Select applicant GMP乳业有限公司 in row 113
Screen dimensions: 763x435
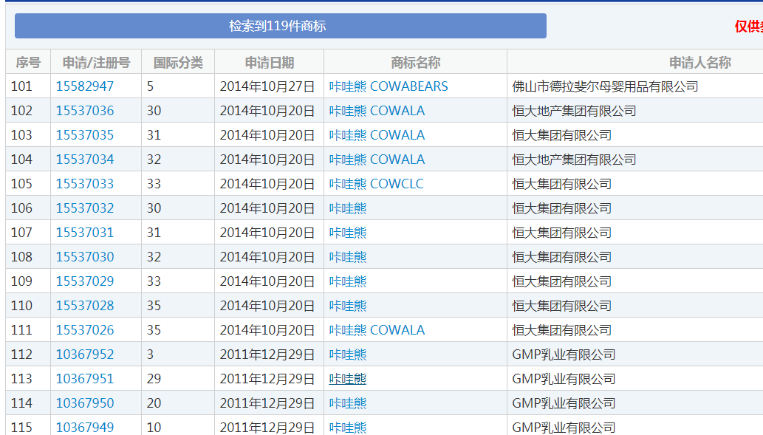click(x=564, y=378)
